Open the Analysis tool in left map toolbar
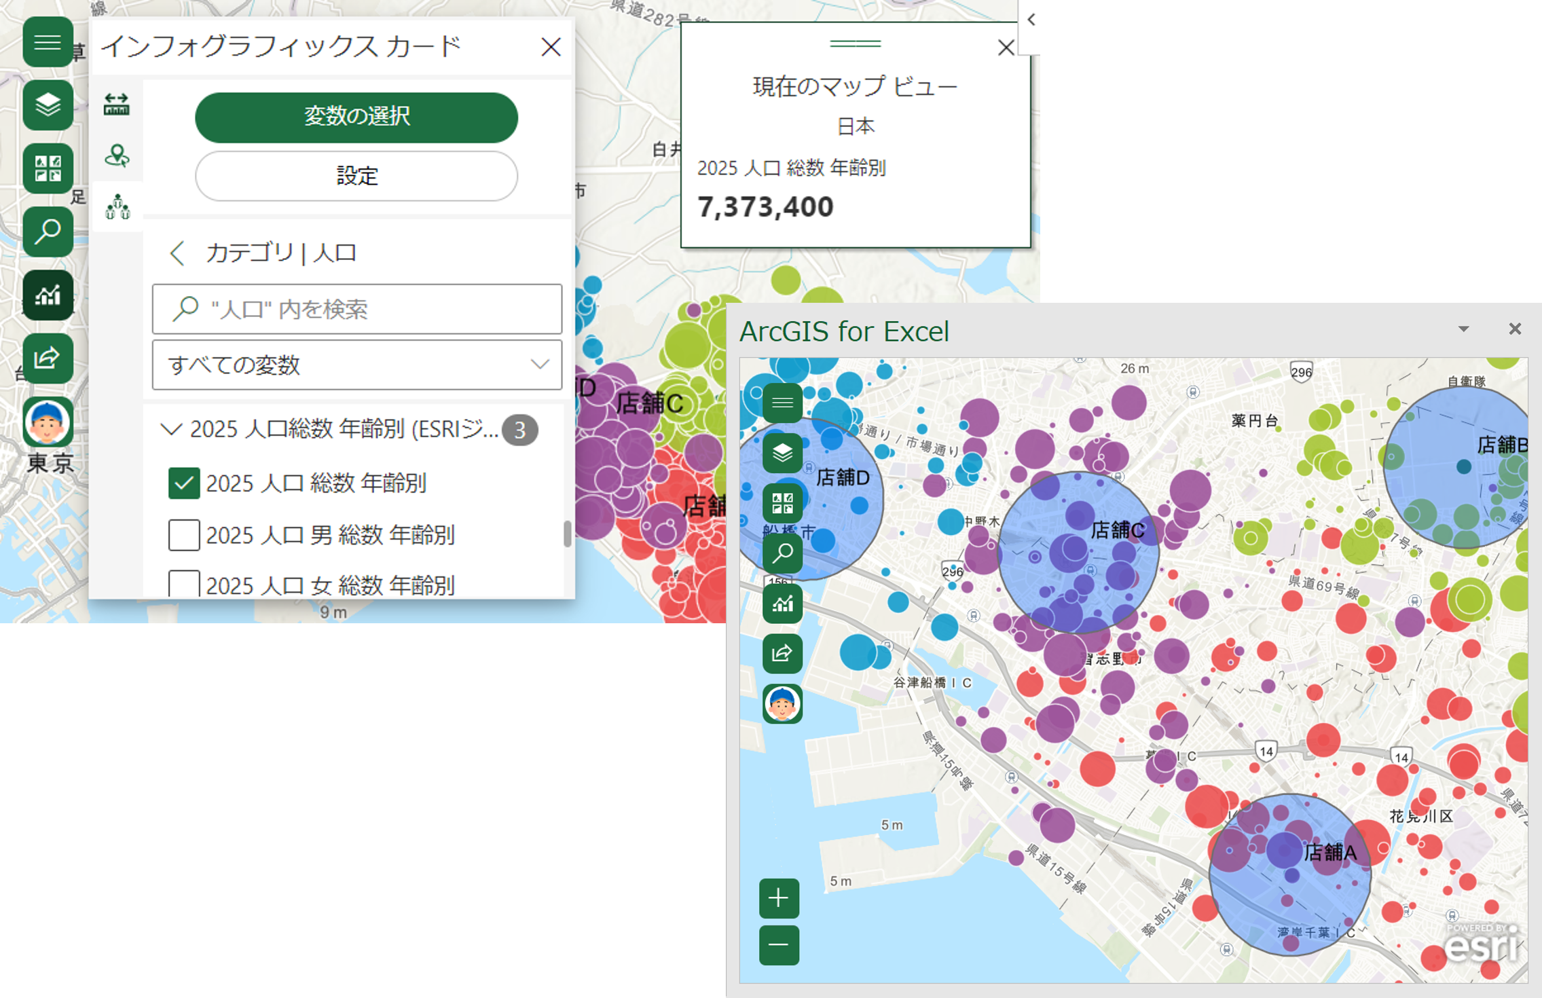This screenshot has width=1542, height=998. pyautogui.click(x=48, y=295)
